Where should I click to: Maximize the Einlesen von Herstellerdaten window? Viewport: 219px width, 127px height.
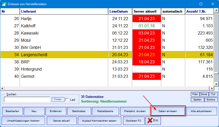(201, 4)
